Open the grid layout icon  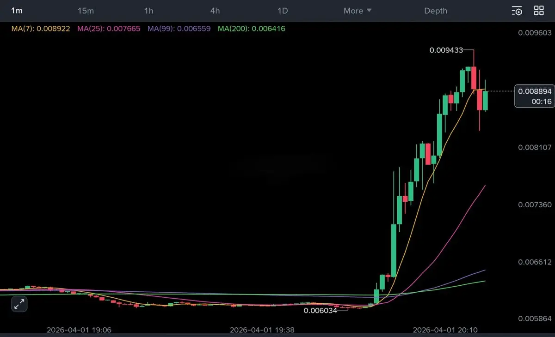pyautogui.click(x=539, y=11)
